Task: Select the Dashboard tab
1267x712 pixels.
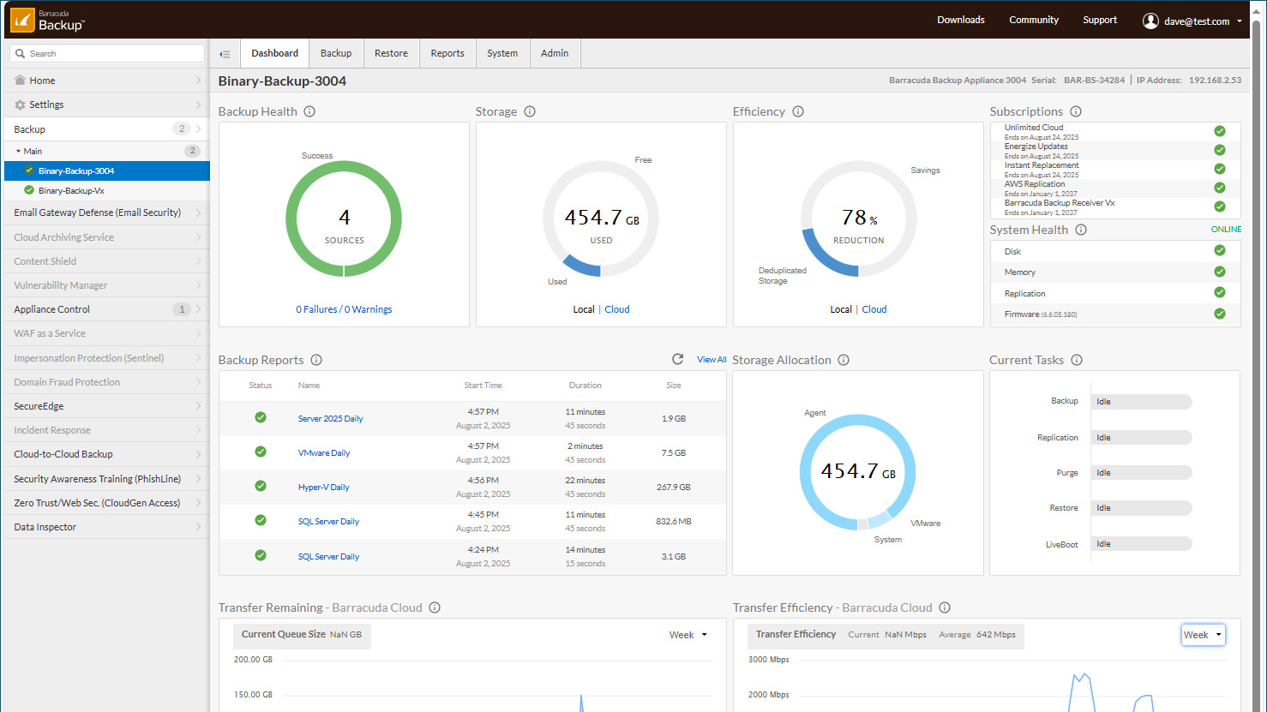Action: pyautogui.click(x=274, y=53)
